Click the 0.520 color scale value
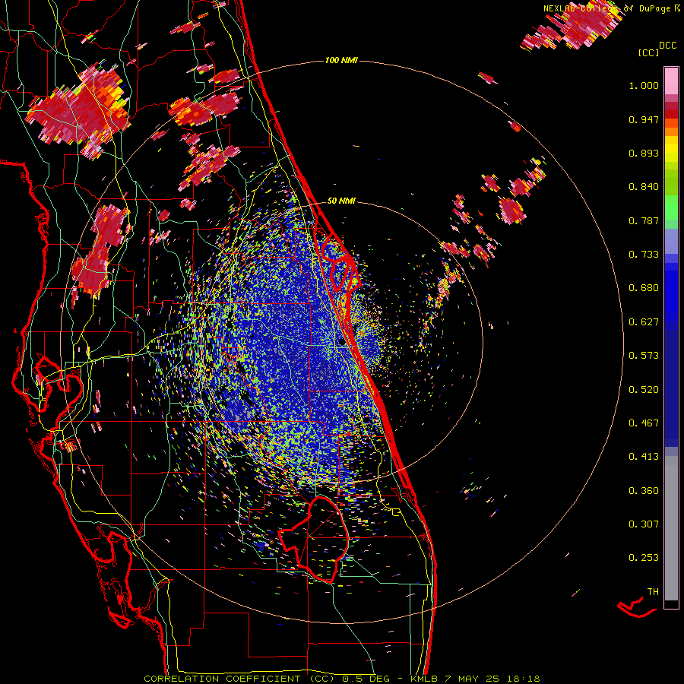This screenshot has width=684, height=684. pyautogui.click(x=644, y=390)
